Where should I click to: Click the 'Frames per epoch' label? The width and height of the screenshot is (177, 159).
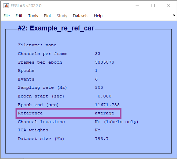[40, 62]
